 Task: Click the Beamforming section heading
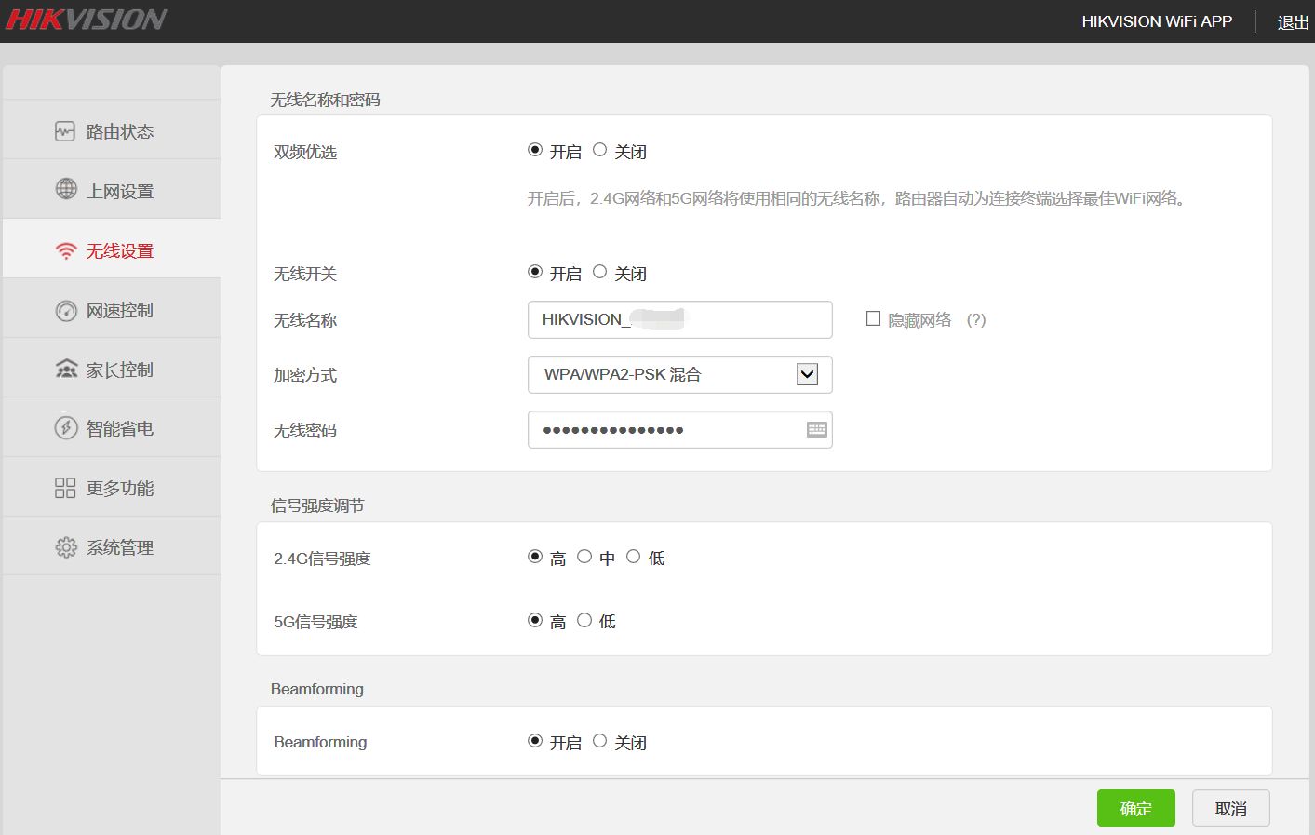317,689
